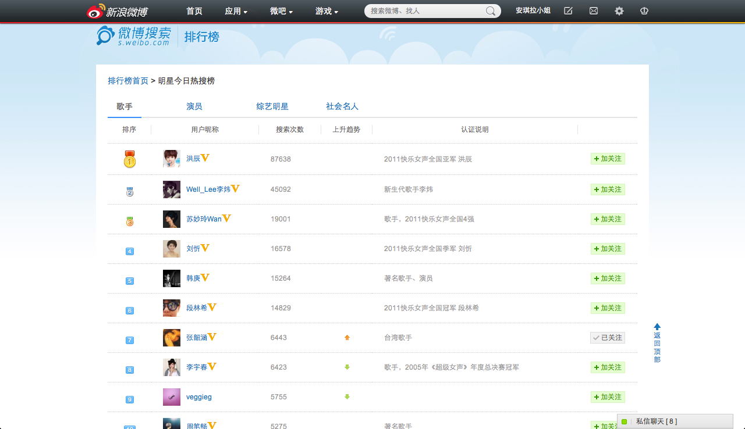Follow 洪辰 with the 加关注 button
Image resolution: width=745 pixels, height=429 pixels.
pos(608,159)
